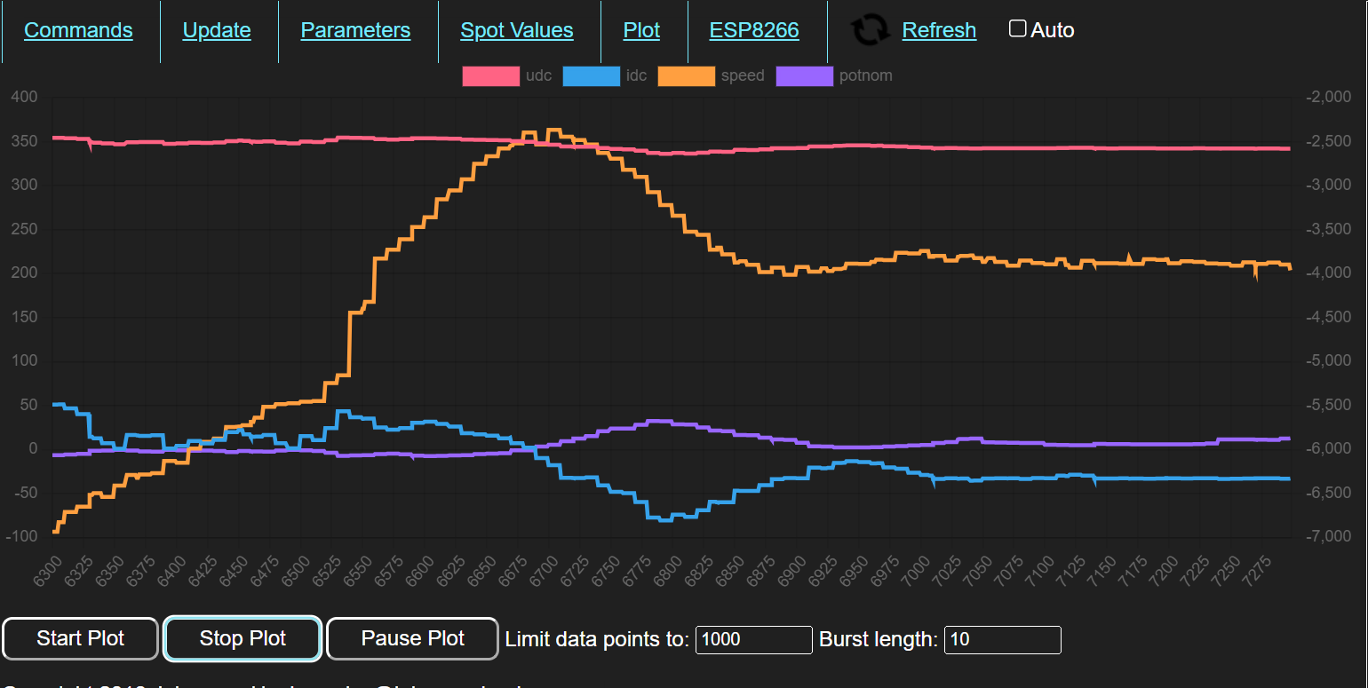1368x688 pixels.
Task: Hide the speed series orange legend swatch
Action: tap(686, 76)
